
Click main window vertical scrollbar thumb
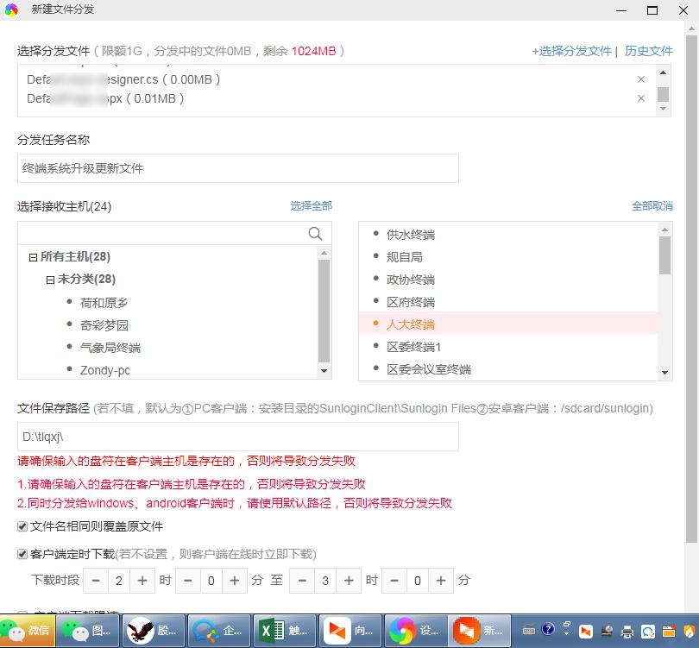click(x=691, y=289)
